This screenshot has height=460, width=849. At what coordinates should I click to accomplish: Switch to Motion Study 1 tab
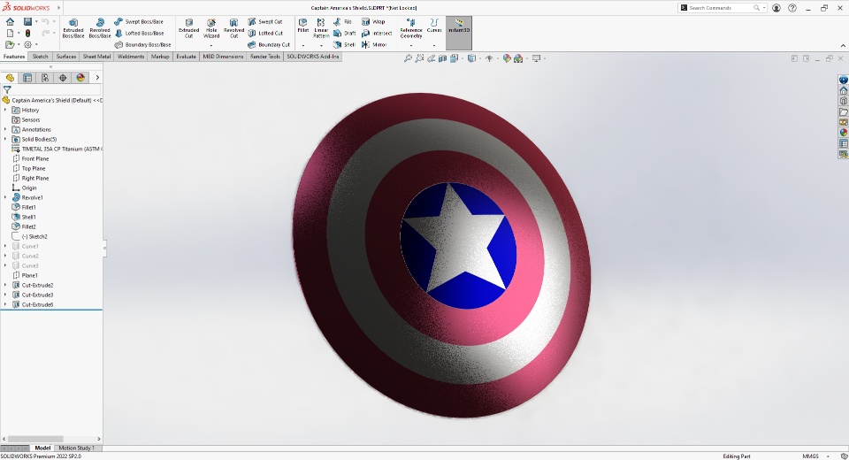76,448
